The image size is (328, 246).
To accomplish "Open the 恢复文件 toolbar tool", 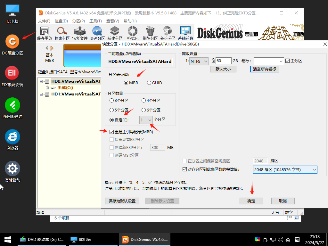I will coord(80,33).
